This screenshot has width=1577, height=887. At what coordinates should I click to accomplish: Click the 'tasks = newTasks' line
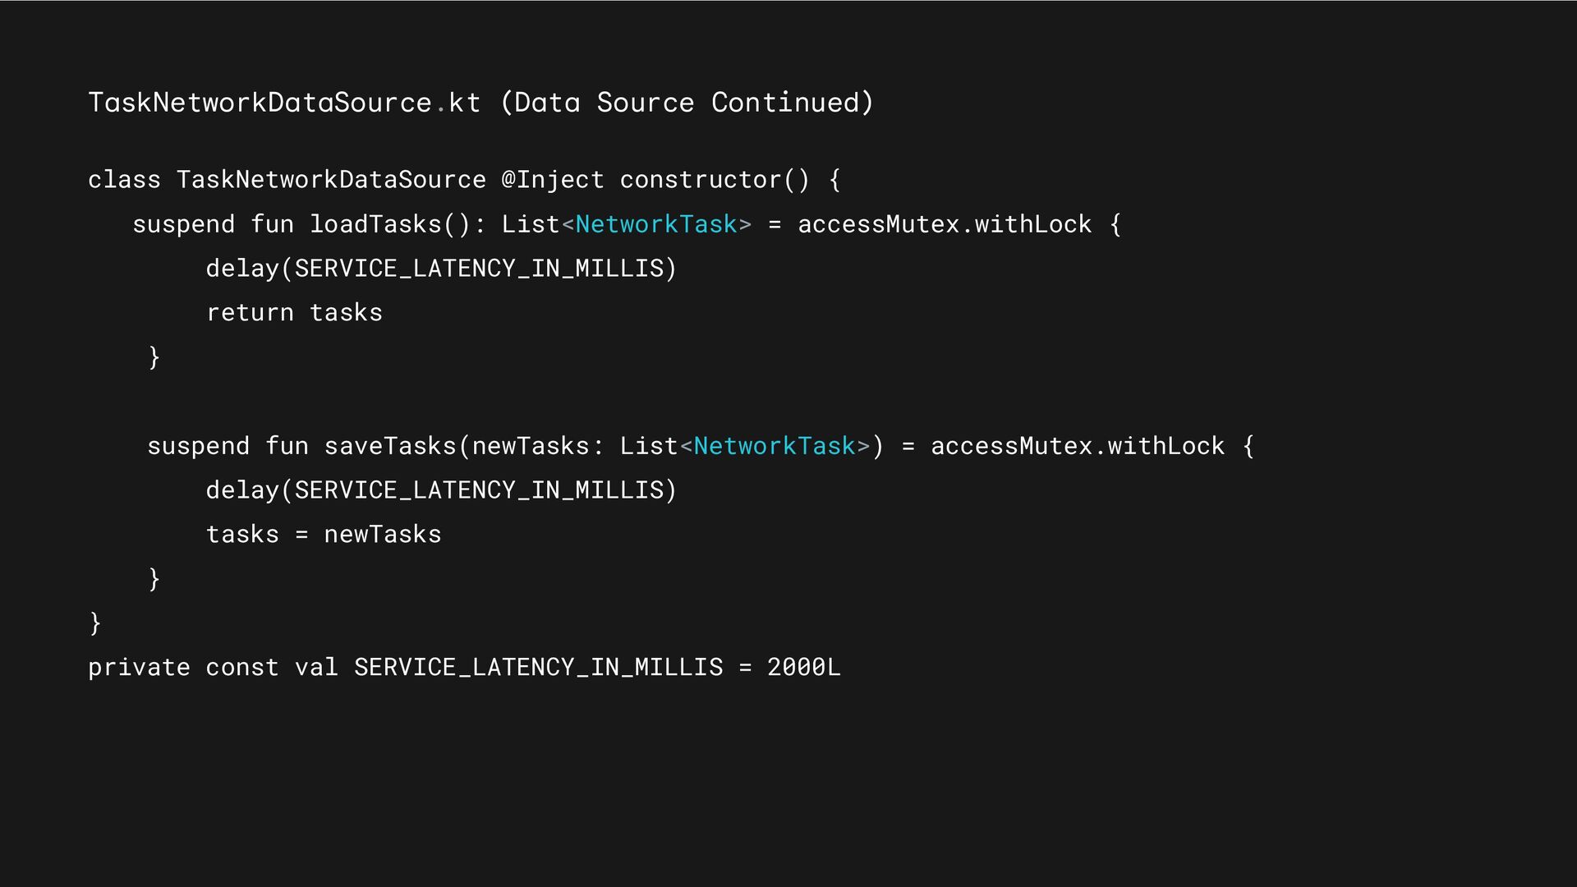click(324, 535)
